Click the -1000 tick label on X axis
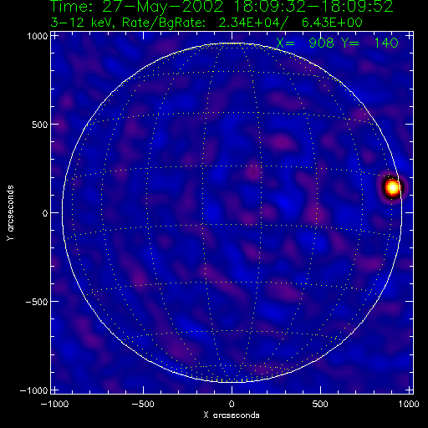The width and height of the screenshot is (428, 428). (x=54, y=404)
